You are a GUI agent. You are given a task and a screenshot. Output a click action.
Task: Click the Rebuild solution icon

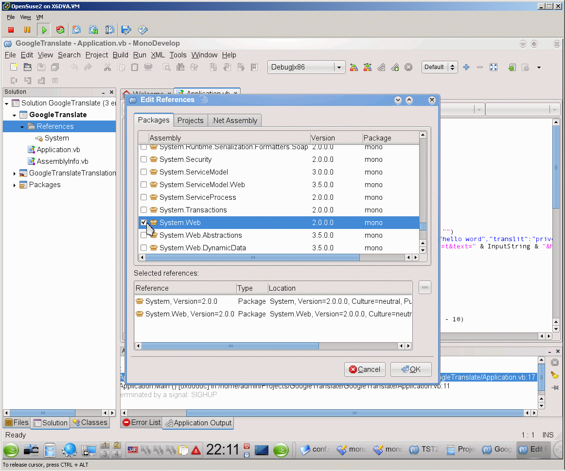pyautogui.click(x=368, y=67)
